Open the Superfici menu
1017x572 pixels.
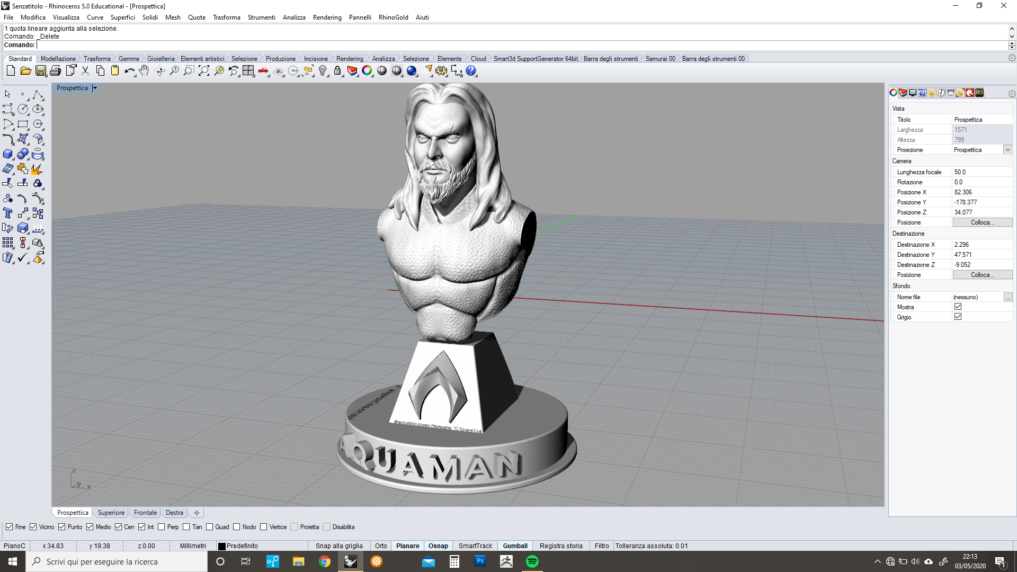122,17
